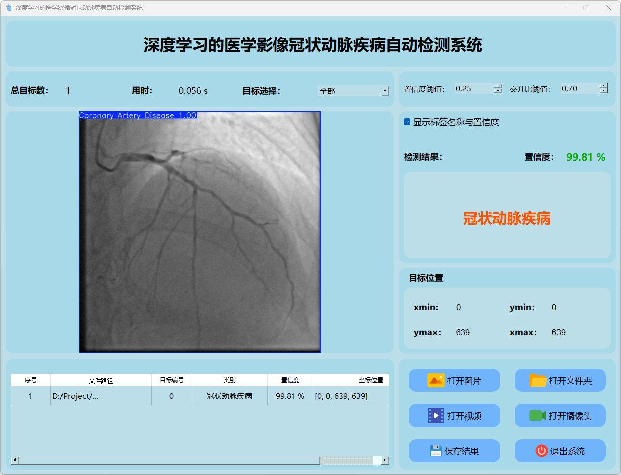Click the app icon in title bar
621x475 pixels.
[x=8, y=8]
